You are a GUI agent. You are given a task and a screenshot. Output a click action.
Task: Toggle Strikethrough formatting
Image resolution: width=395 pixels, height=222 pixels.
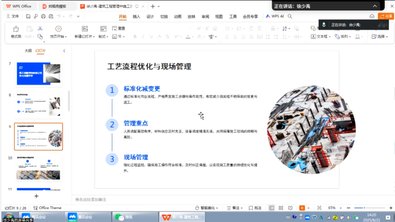coord(159,37)
